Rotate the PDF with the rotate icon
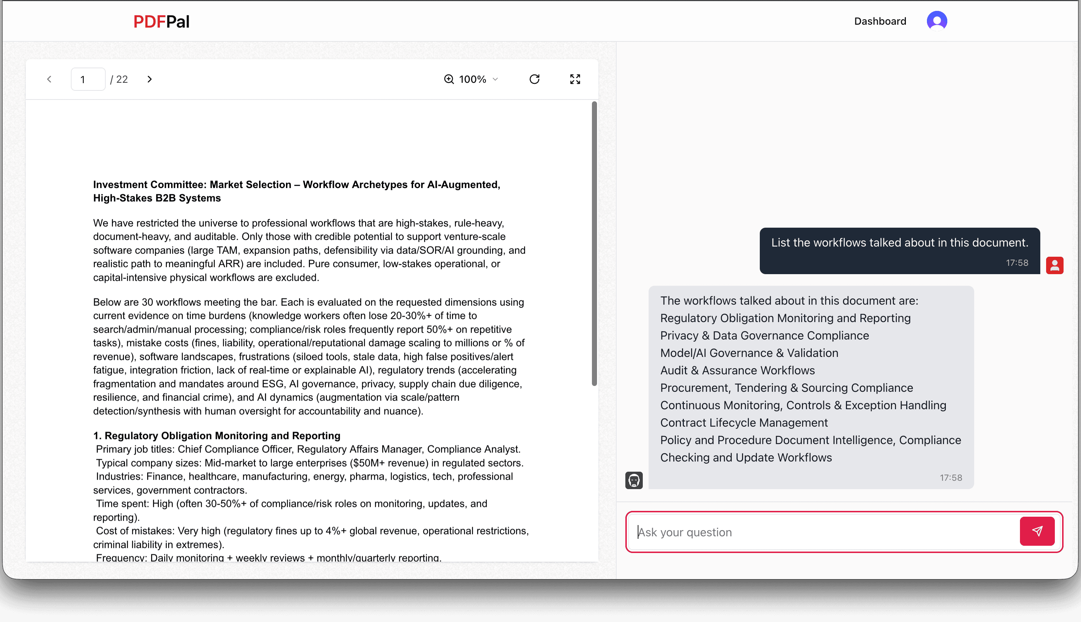 click(534, 79)
